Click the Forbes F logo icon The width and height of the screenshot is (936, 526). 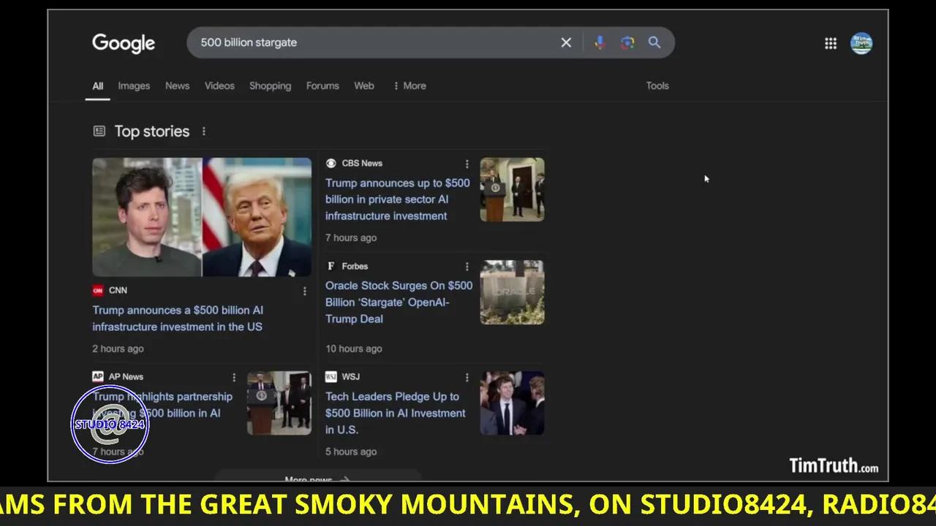pyautogui.click(x=331, y=266)
